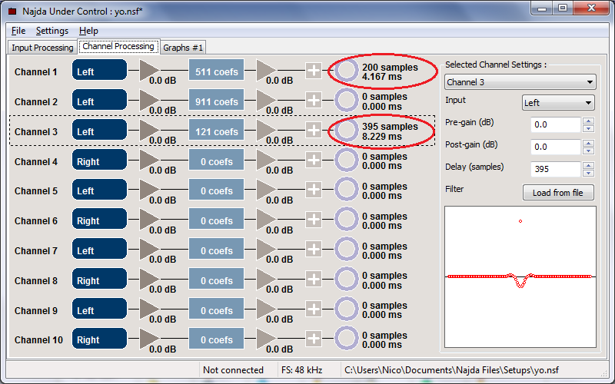
Task: Click the Channel 1 Left input button
Action: [99, 71]
